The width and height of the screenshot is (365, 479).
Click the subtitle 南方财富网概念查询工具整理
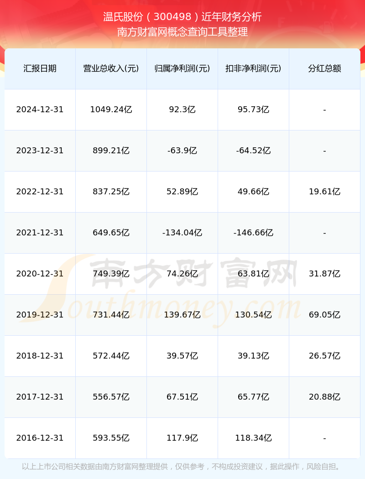click(182, 32)
